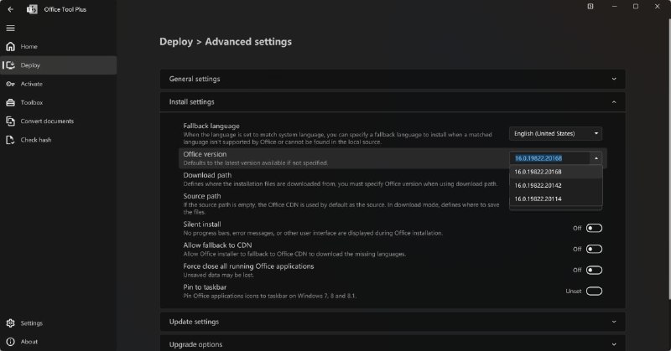This screenshot has height=351, width=671.
Task: Click the Convert documents icon
Action: [11, 121]
